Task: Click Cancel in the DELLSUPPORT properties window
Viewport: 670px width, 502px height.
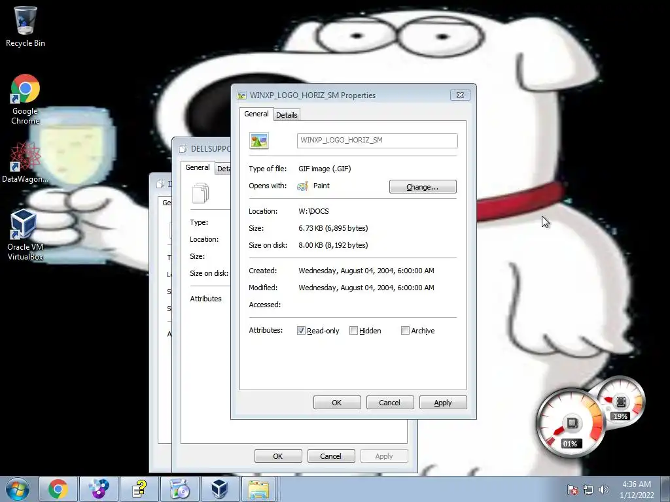Action: [x=330, y=456]
